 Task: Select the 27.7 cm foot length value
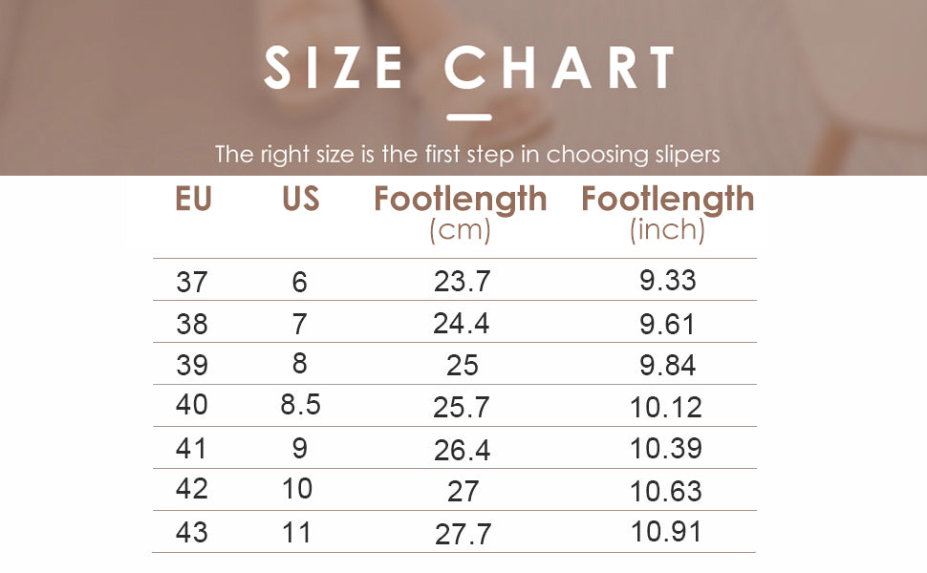[463, 534]
